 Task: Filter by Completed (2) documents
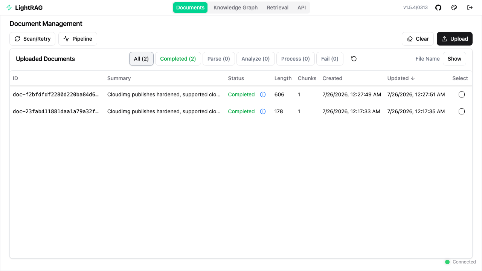pos(178,59)
